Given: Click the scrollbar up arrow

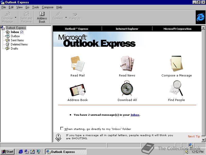Looking at the screenshot, I should pos(203,28).
